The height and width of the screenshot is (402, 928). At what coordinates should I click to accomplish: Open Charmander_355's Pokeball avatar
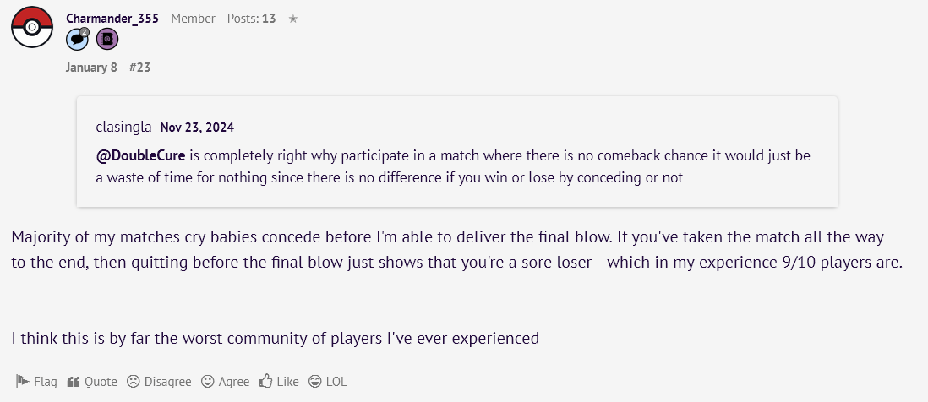click(32, 27)
